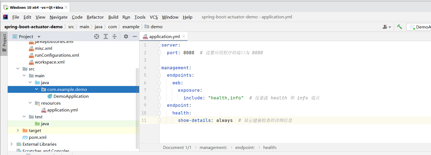Open the View menu
The width and height of the screenshot is (431, 155).
(x=40, y=17)
